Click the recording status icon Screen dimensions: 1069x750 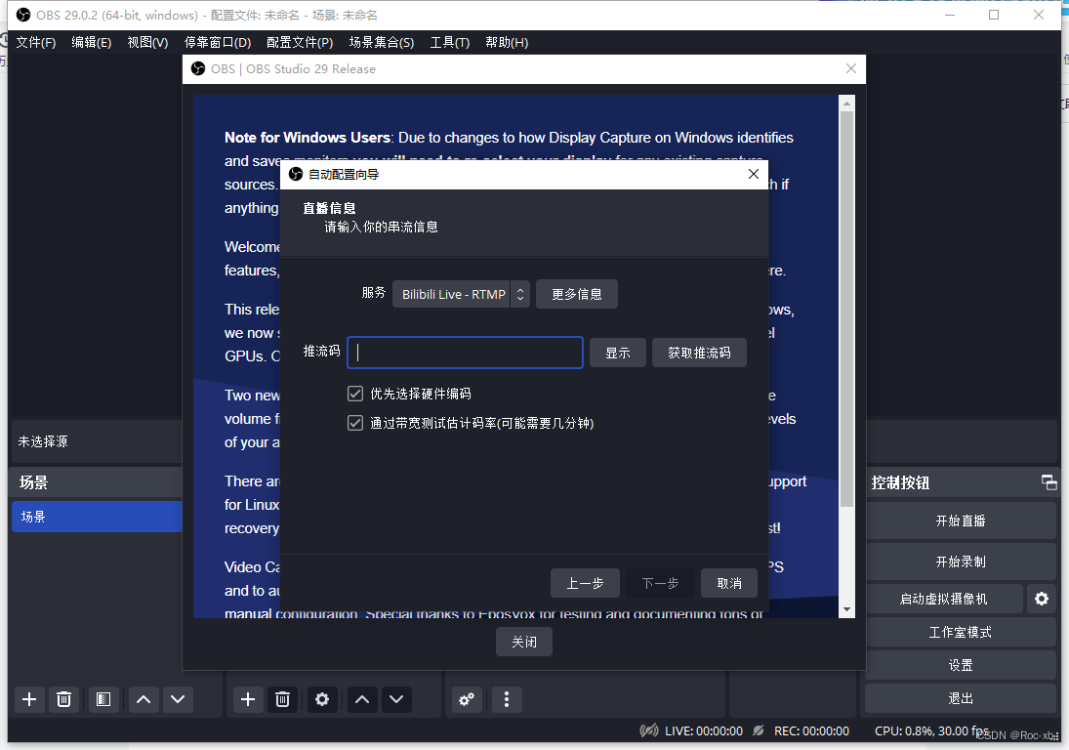point(759,730)
